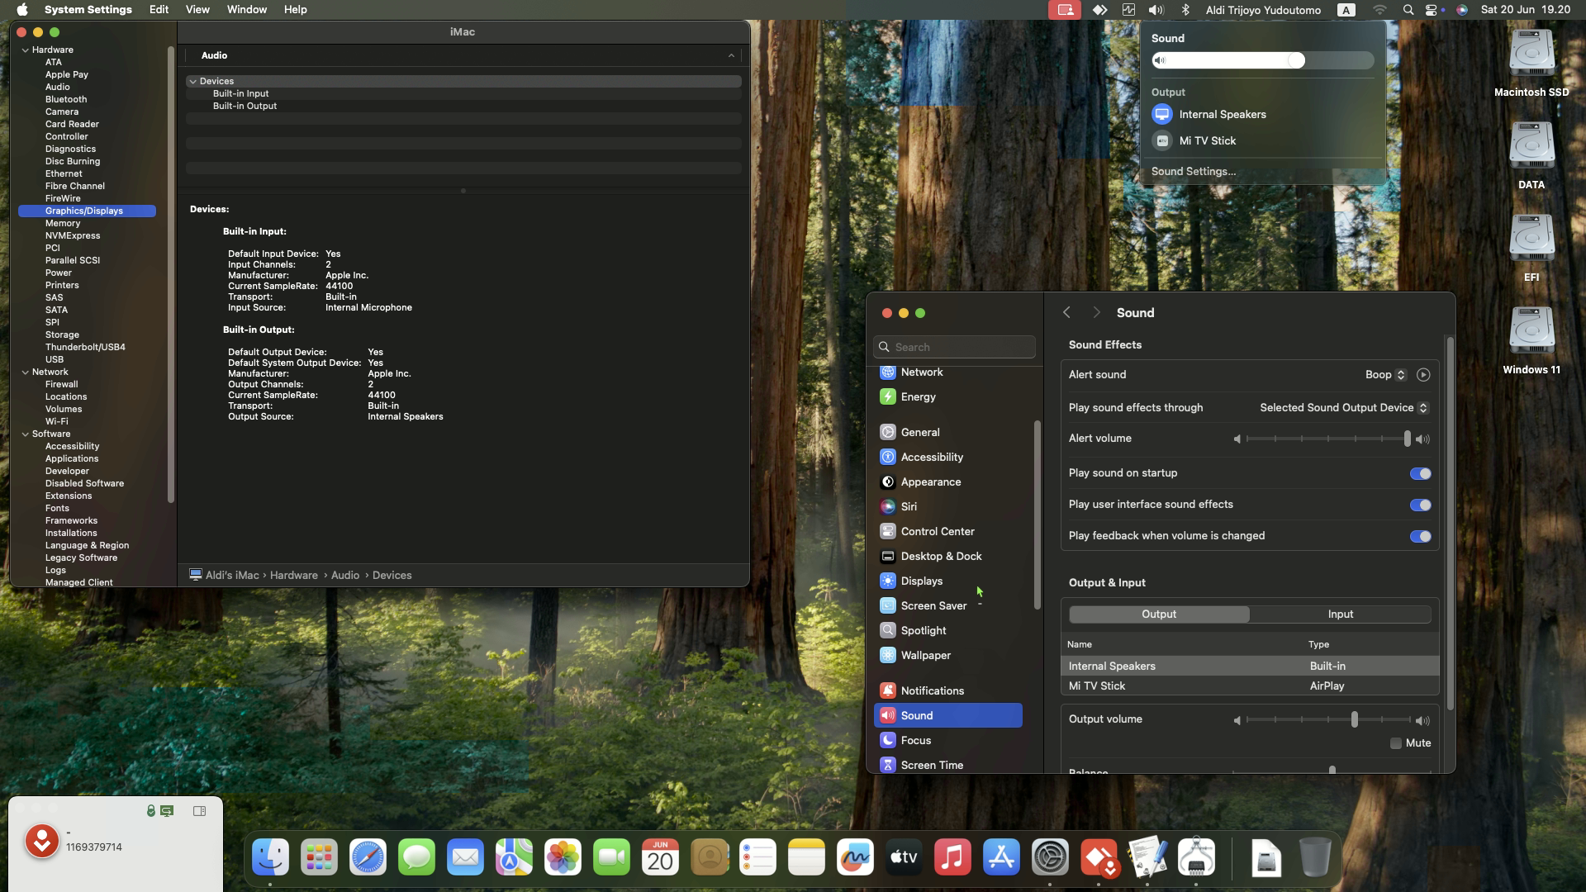This screenshot has width=1586, height=892.
Task: Open Spotlight search in menu bar
Action: 1408,10
